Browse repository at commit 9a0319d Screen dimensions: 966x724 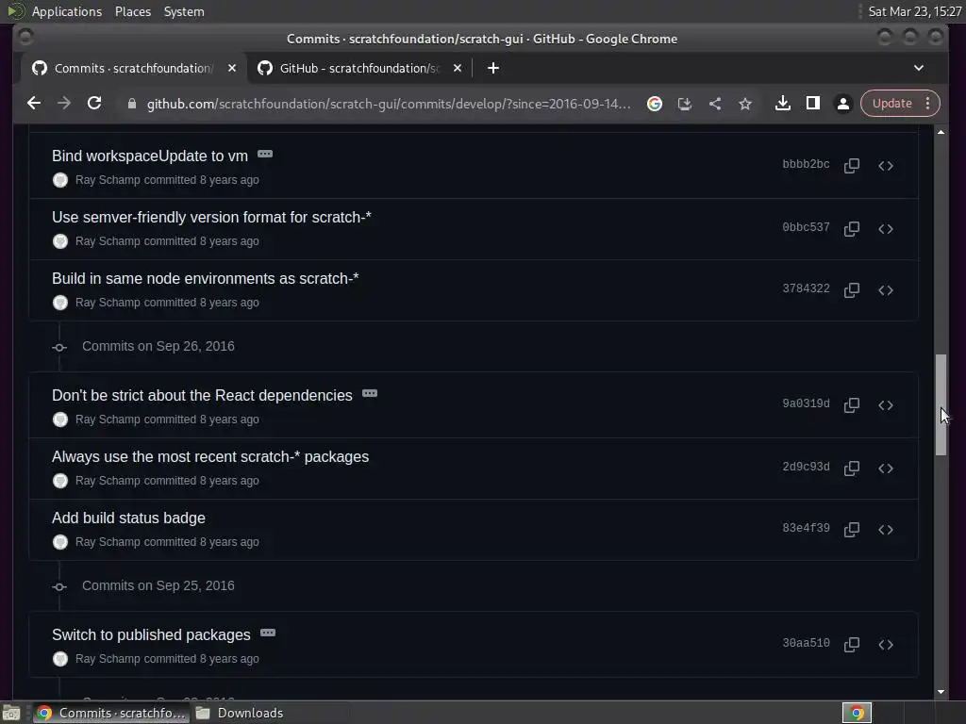[885, 405]
